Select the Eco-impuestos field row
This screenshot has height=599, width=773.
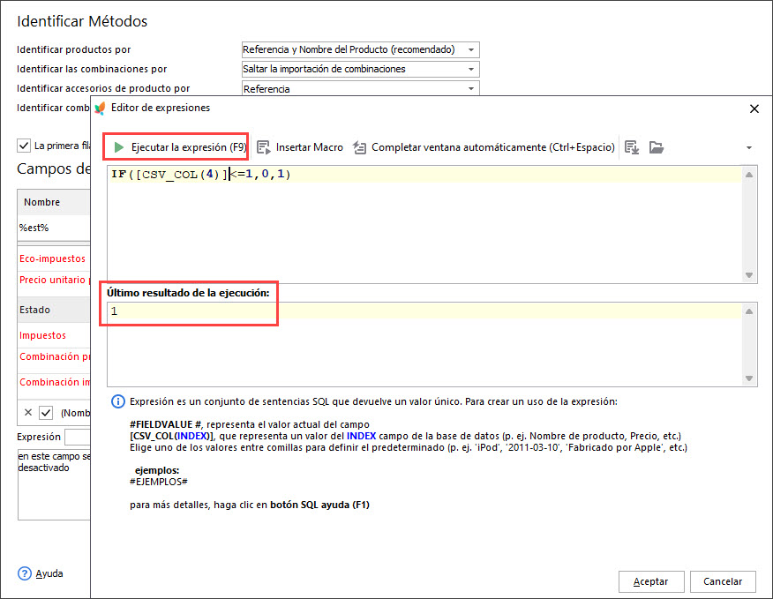point(53,259)
